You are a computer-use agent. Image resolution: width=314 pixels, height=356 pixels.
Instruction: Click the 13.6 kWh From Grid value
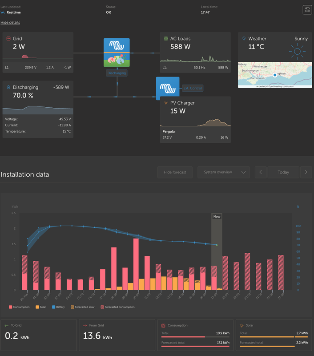tap(97, 336)
